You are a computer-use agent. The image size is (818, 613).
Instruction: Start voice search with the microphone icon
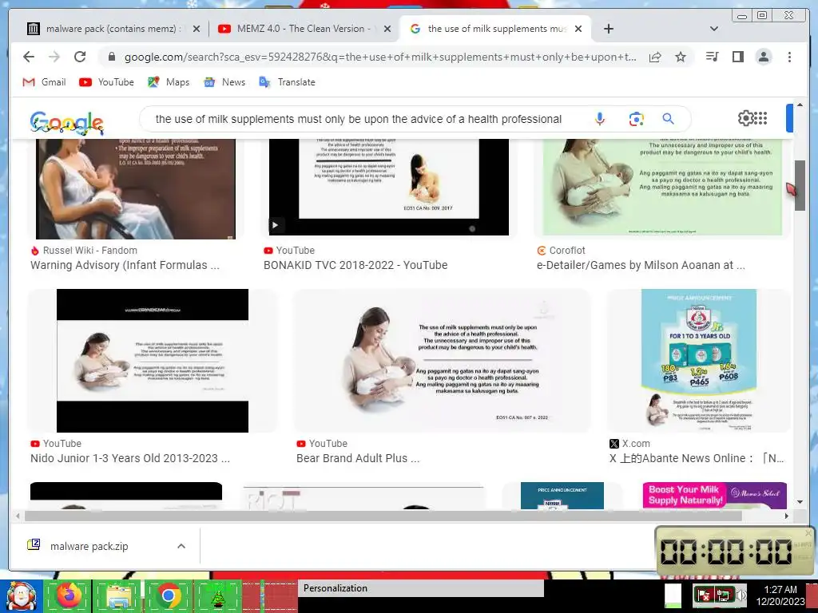600,119
